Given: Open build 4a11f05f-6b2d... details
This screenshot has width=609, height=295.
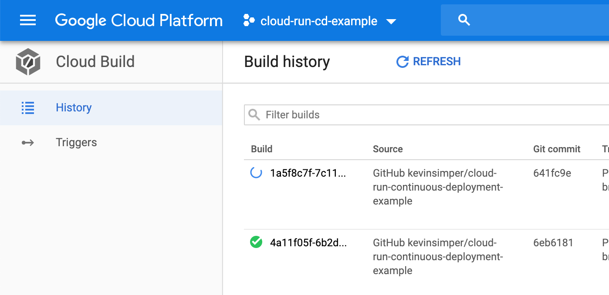Looking at the screenshot, I should [x=308, y=242].
